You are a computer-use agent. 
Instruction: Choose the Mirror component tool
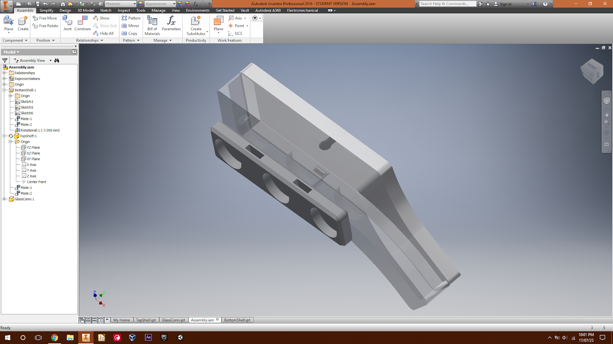(x=130, y=26)
